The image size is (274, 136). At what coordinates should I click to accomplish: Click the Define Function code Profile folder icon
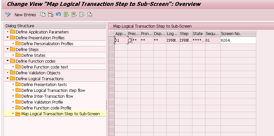[x=18, y=108]
